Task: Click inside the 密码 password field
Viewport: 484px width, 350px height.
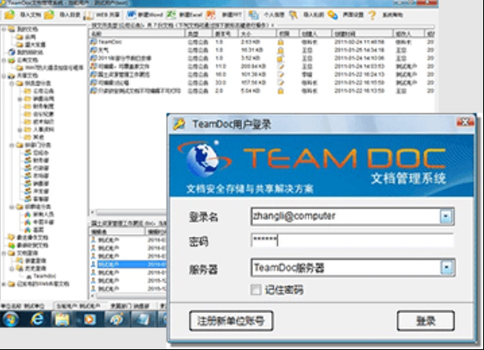Action: [353, 240]
